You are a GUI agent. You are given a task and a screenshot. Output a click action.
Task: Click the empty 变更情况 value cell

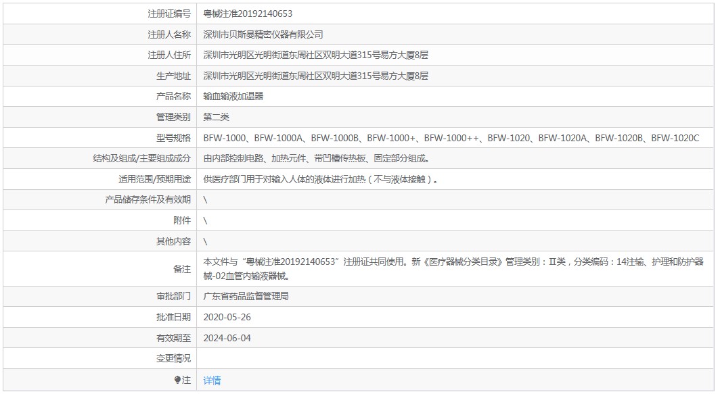point(455,358)
